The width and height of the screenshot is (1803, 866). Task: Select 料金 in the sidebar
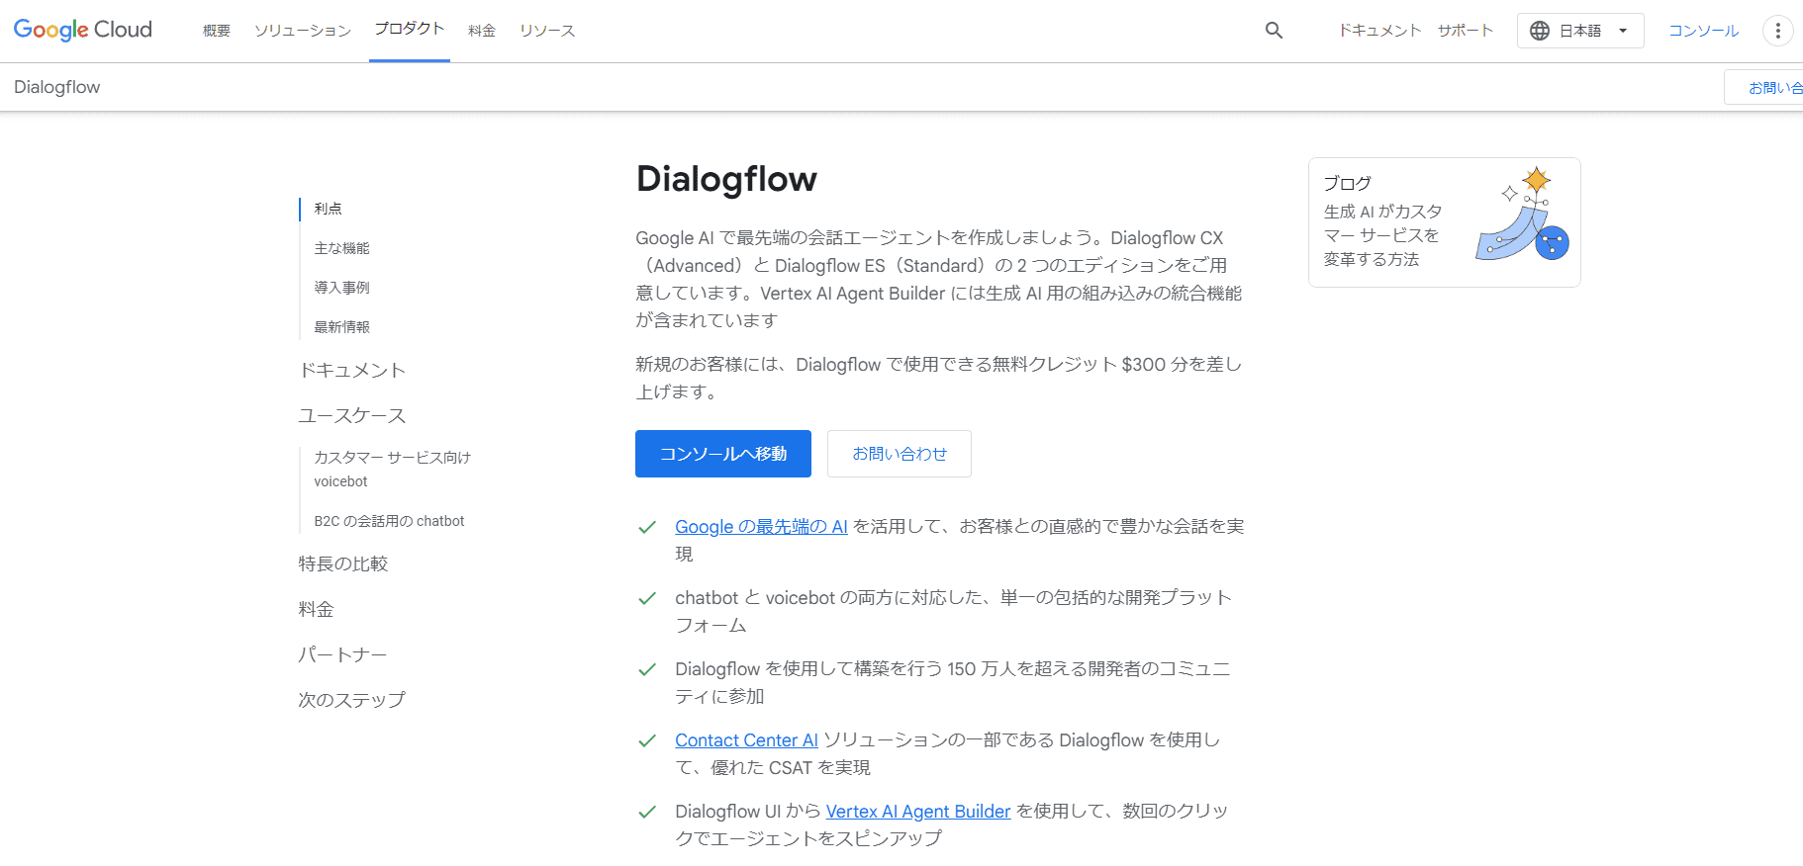[317, 609]
